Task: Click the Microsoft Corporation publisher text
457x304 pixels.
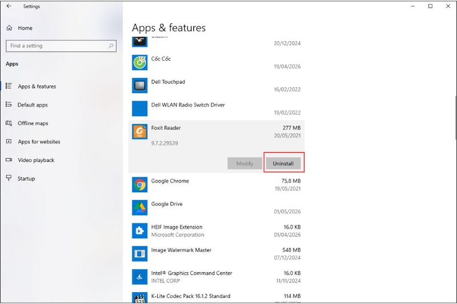Action: [178, 235]
